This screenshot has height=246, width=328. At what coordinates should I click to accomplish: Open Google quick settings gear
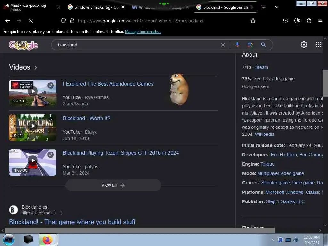pyautogui.click(x=304, y=45)
